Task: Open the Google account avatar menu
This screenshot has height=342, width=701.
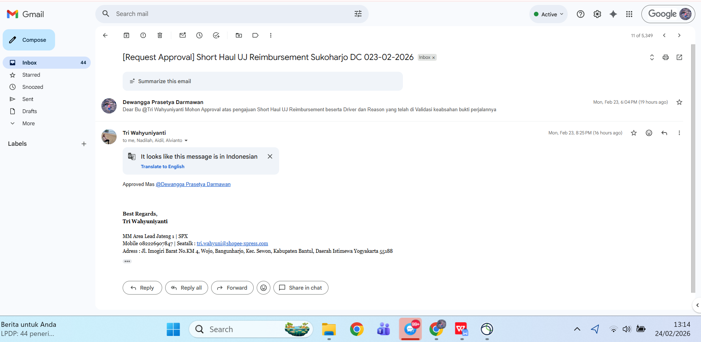Action: [685, 14]
